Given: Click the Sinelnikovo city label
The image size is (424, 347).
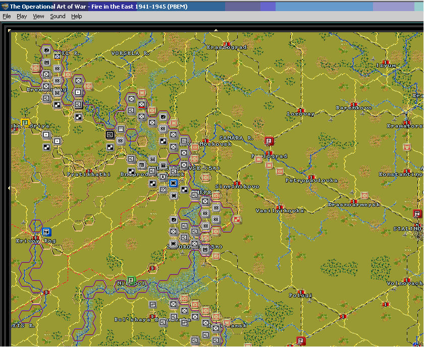Looking at the screenshot, I should 237,187.
